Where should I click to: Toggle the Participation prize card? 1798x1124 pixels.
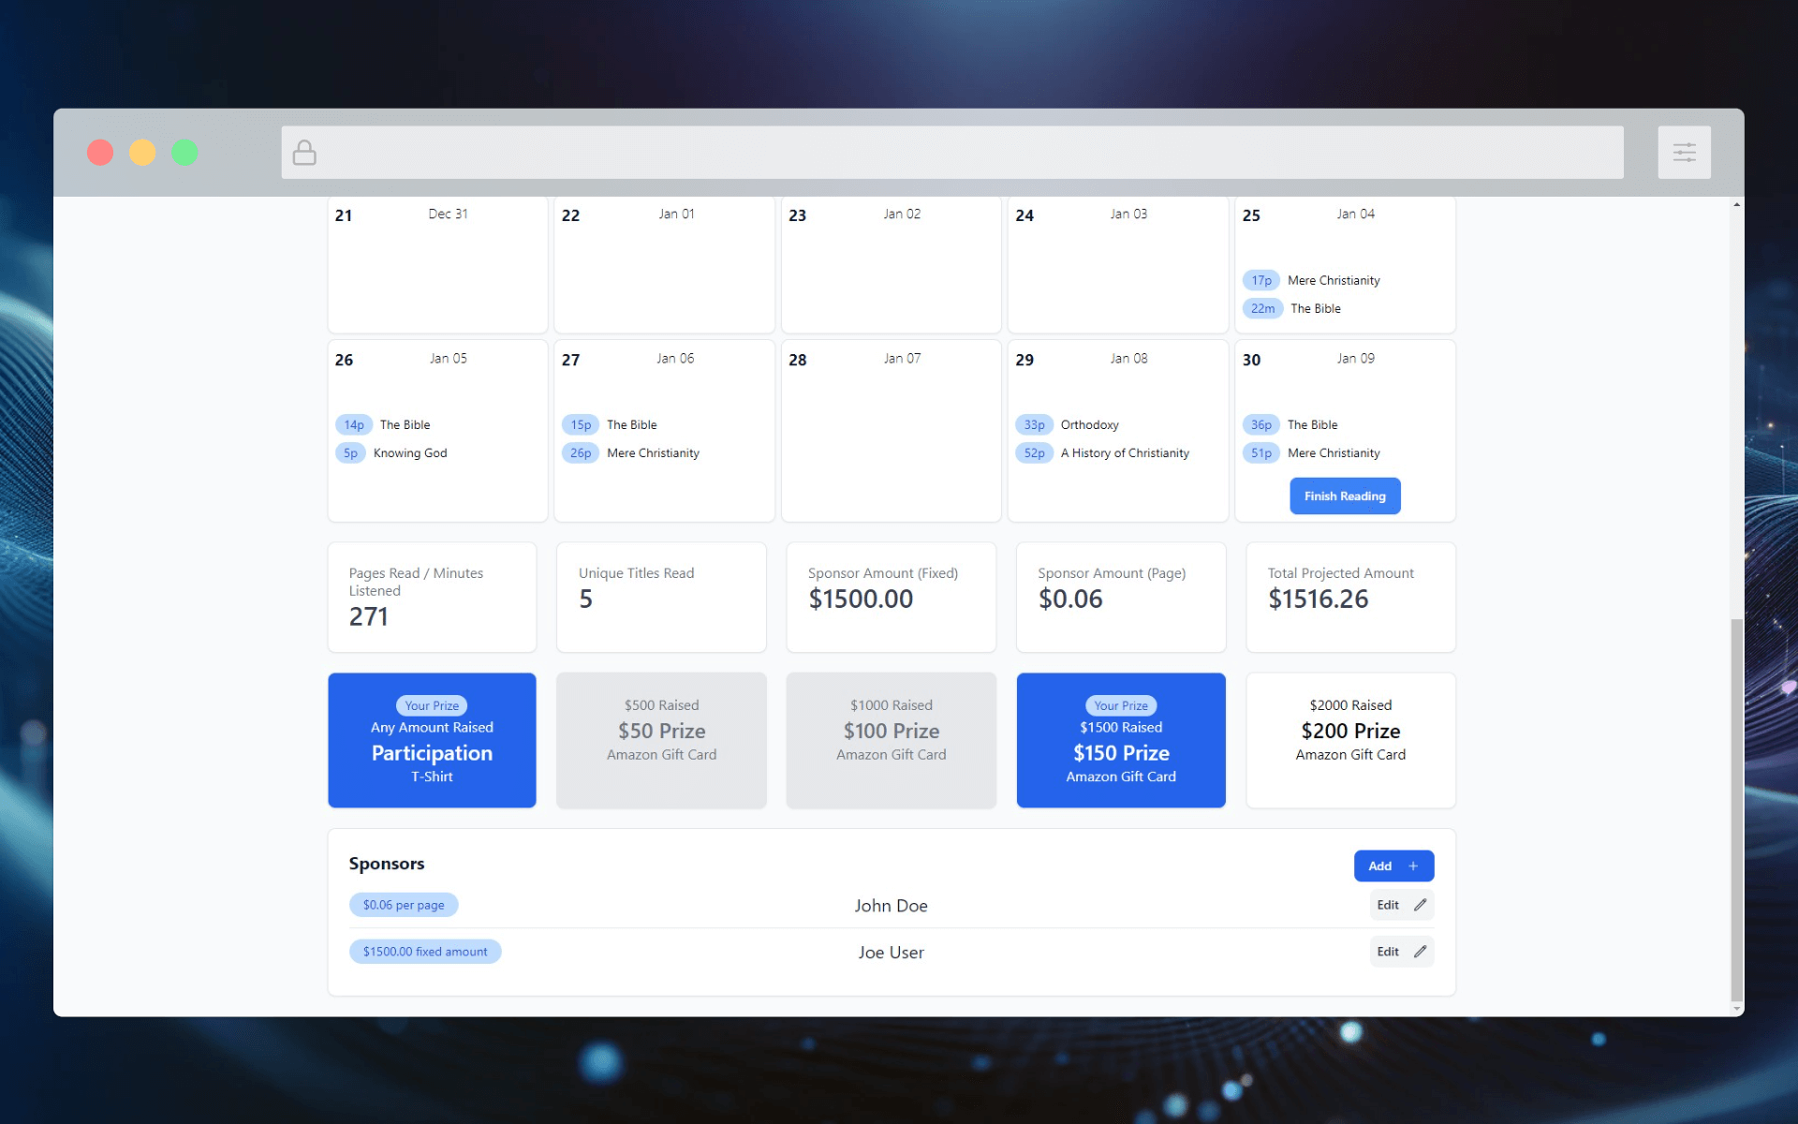point(432,740)
